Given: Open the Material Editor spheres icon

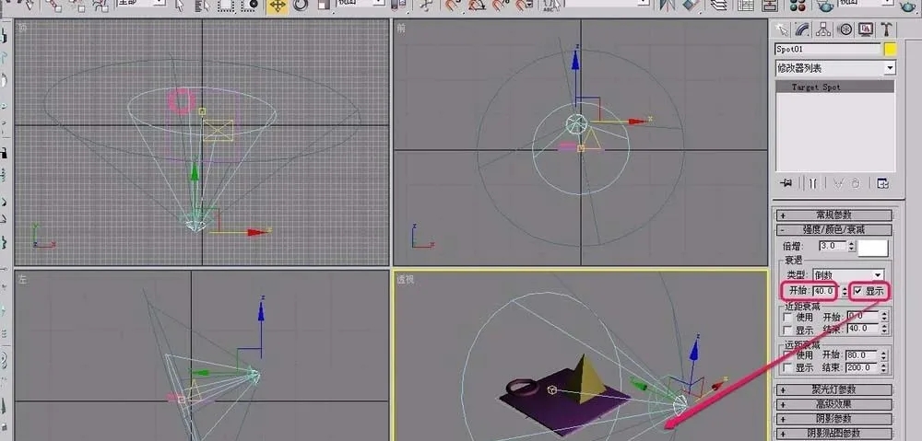Looking at the screenshot, I should pos(798,6).
